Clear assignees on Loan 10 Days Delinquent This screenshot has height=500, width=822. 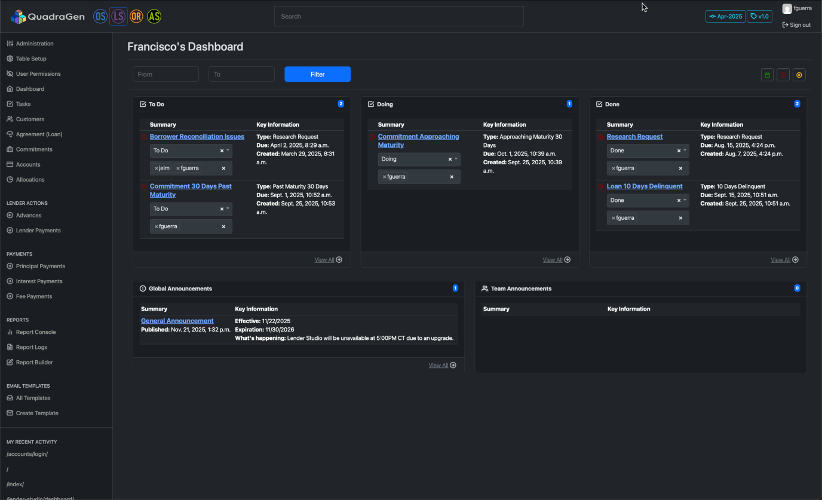click(680, 218)
